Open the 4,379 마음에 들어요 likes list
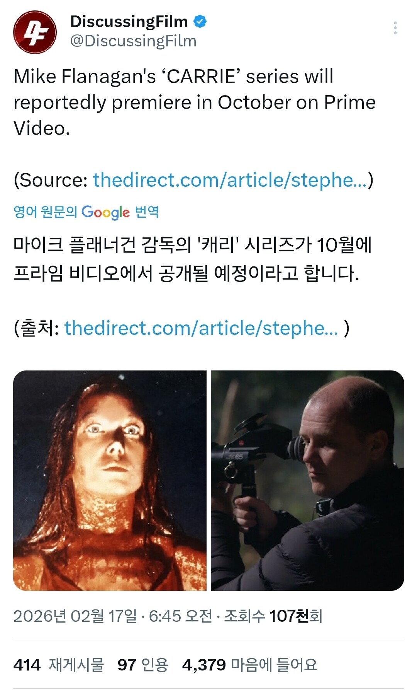Viewport: 417px width, 691px height. 250,665
